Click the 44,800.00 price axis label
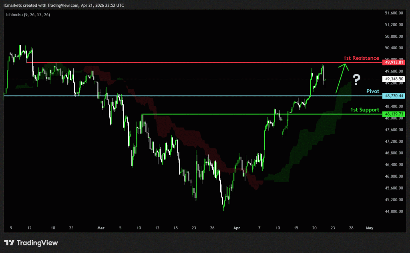This screenshot has width=410, height=253. (x=393, y=211)
